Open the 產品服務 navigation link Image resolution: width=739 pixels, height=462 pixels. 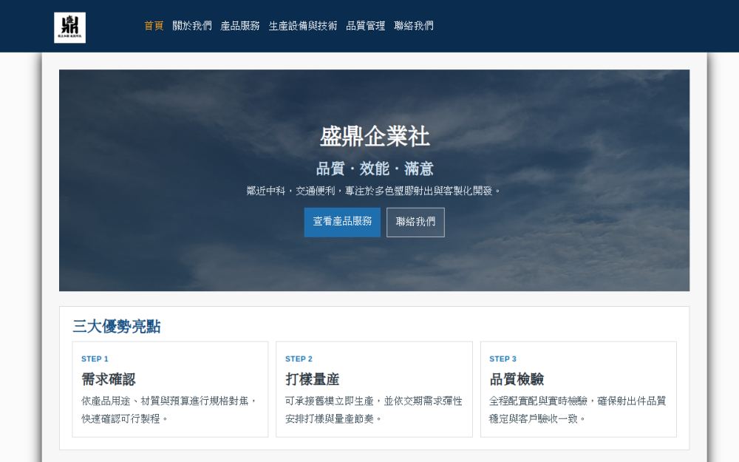click(240, 26)
